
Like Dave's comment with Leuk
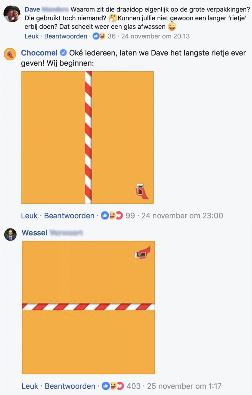[32, 36]
